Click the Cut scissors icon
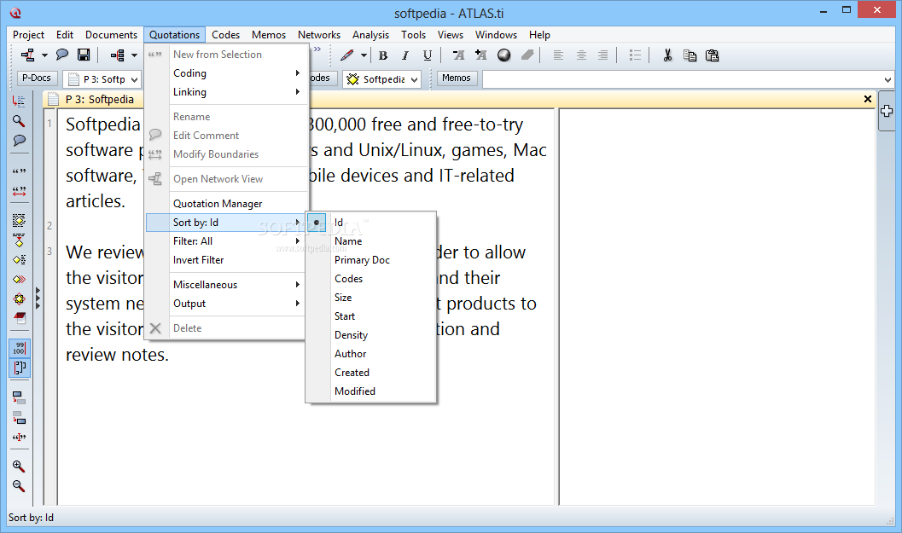902x533 pixels. [x=667, y=55]
